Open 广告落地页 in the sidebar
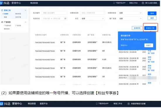Image resolution: width=161 pixels, height=108 pixels. [8, 25]
